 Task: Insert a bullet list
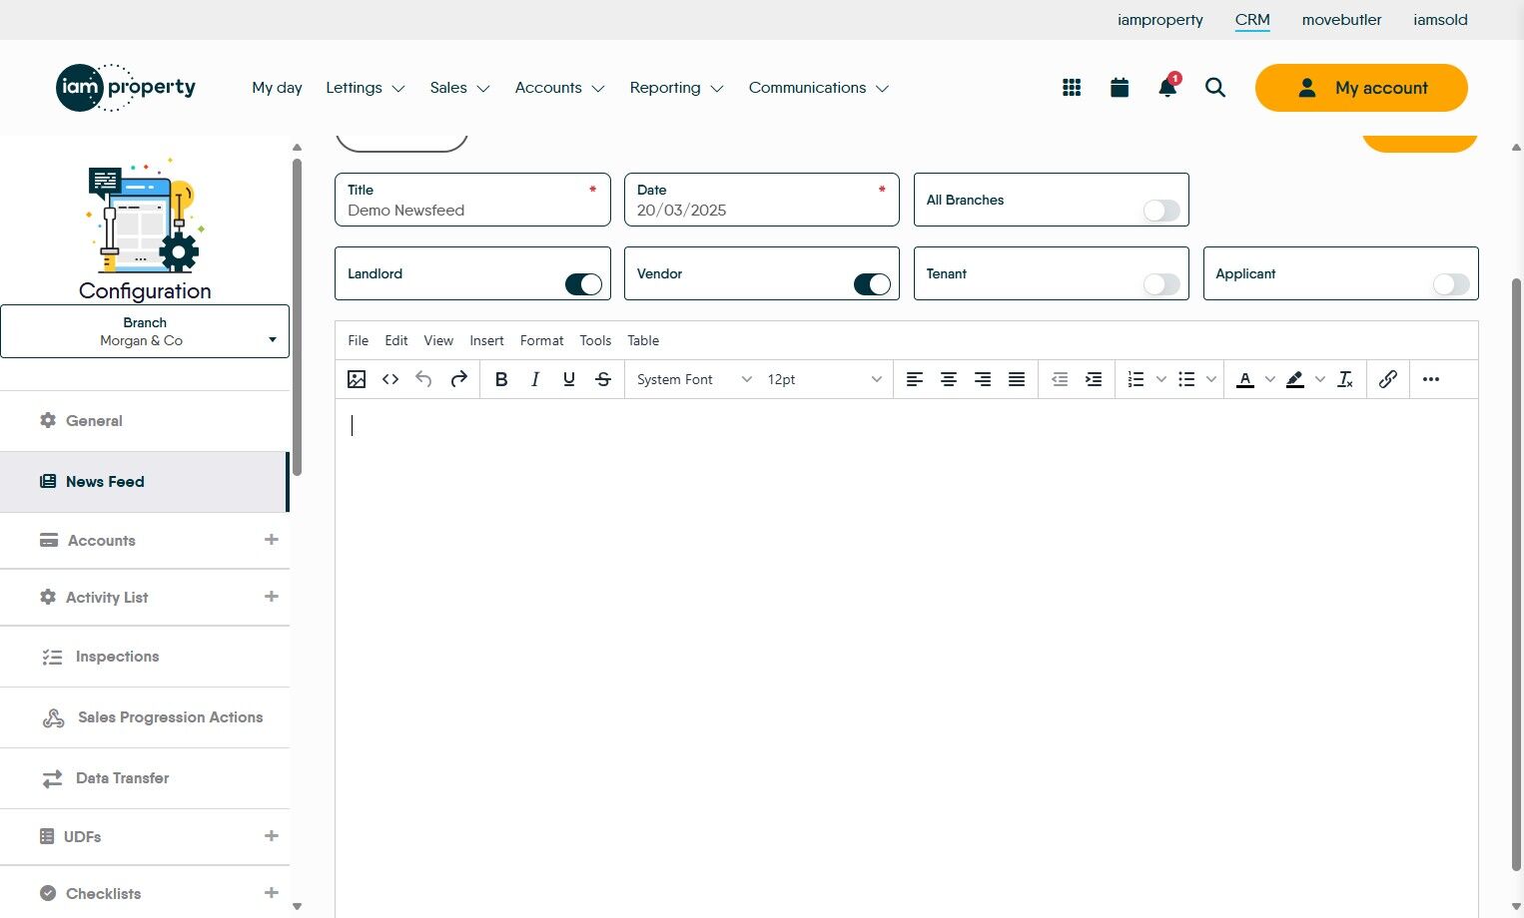(1186, 379)
